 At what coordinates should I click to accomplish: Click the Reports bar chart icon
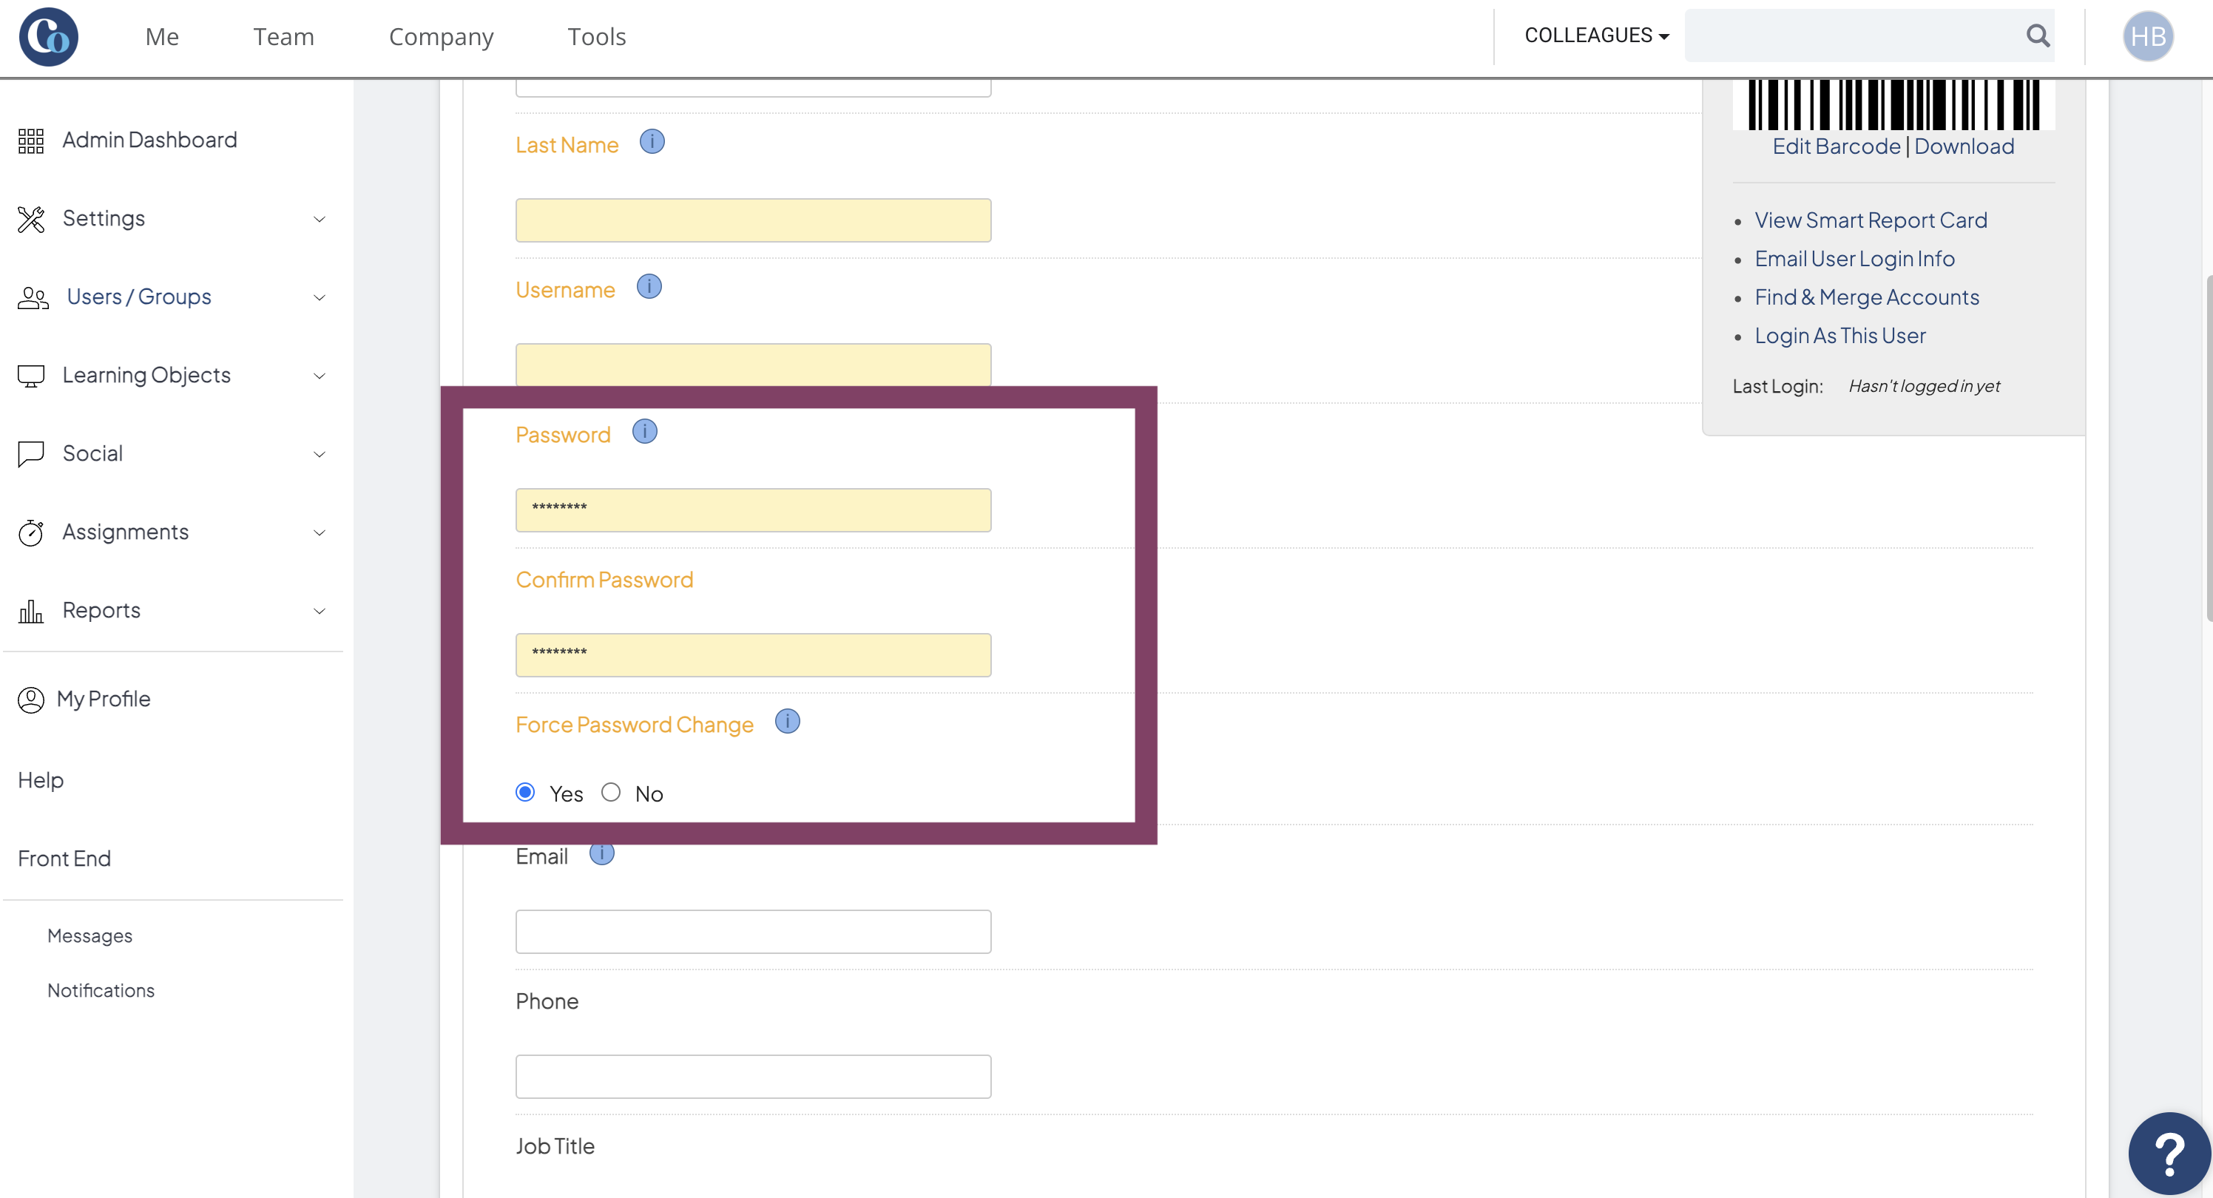coord(31,611)
